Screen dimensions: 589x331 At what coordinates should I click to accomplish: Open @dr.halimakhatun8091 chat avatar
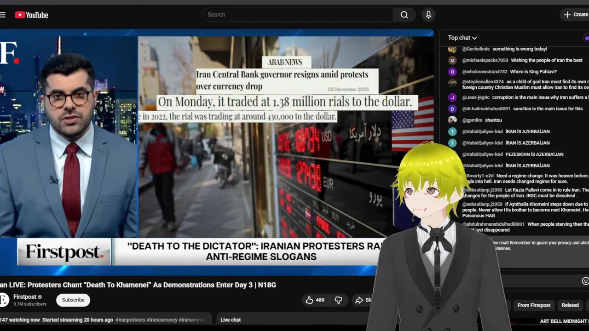pyautogui.click(x=452, y=109)
